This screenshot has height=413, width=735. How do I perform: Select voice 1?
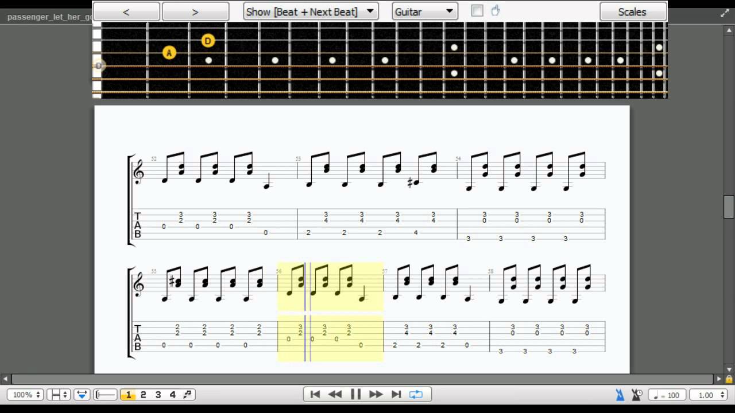129,395
